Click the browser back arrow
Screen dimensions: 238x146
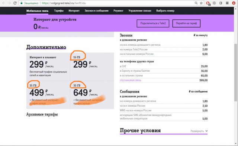[4, 3]
